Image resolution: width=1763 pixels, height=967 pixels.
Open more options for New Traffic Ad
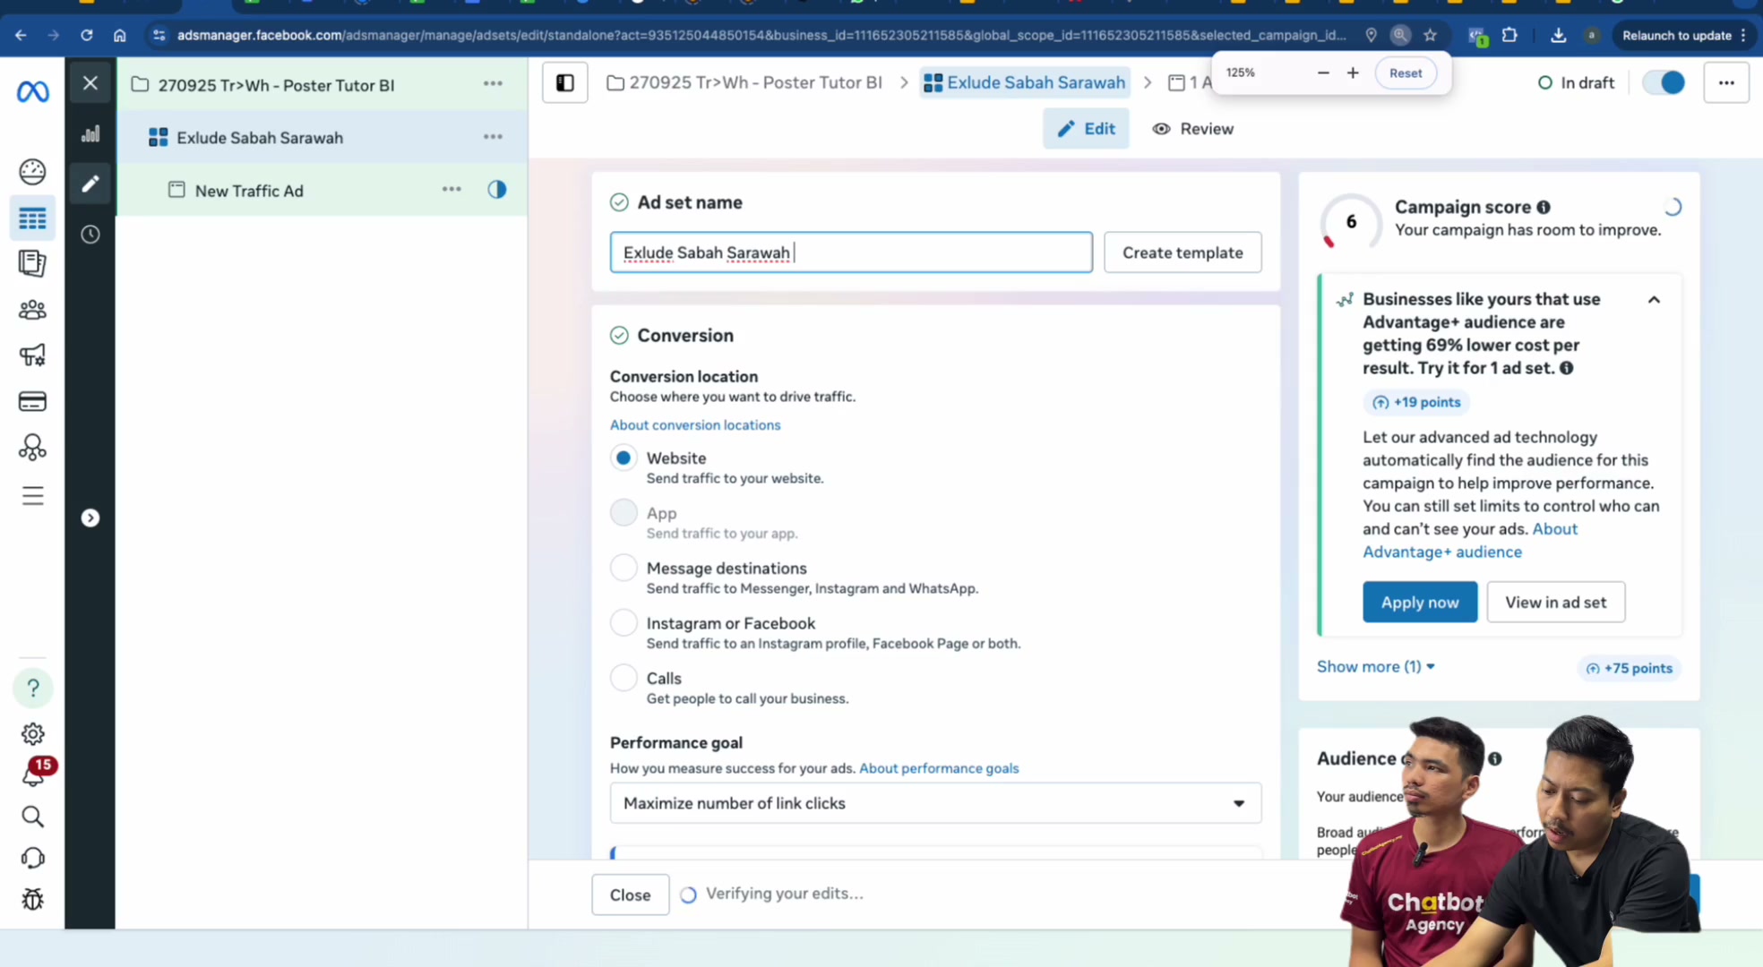pyautogui.click(x=451, y=189)
